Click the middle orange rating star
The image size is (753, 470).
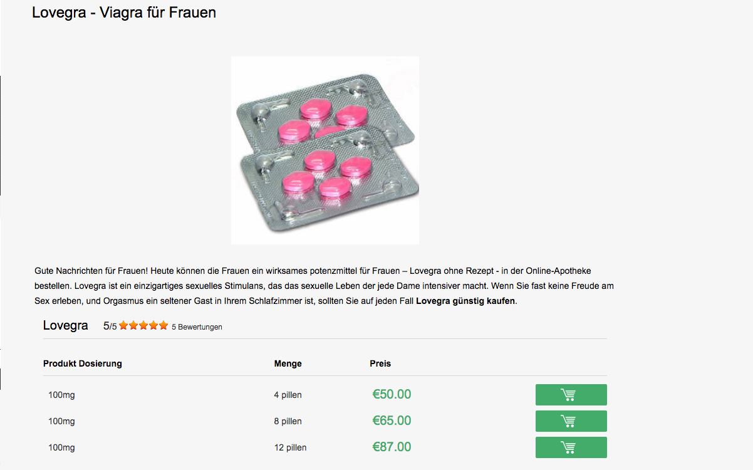tap(143, 325)
